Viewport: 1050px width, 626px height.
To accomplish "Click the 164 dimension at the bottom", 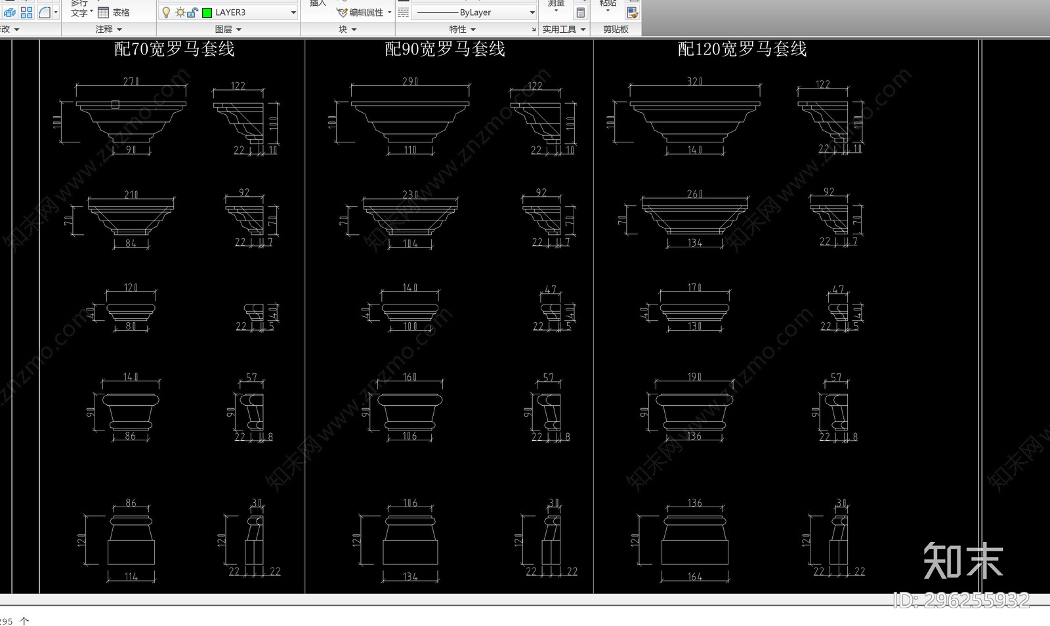I will click(x=695, y=577).
